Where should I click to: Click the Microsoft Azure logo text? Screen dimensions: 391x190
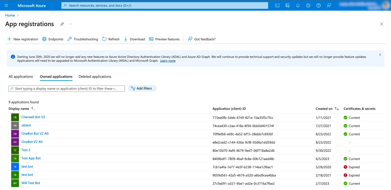[32, 5]
